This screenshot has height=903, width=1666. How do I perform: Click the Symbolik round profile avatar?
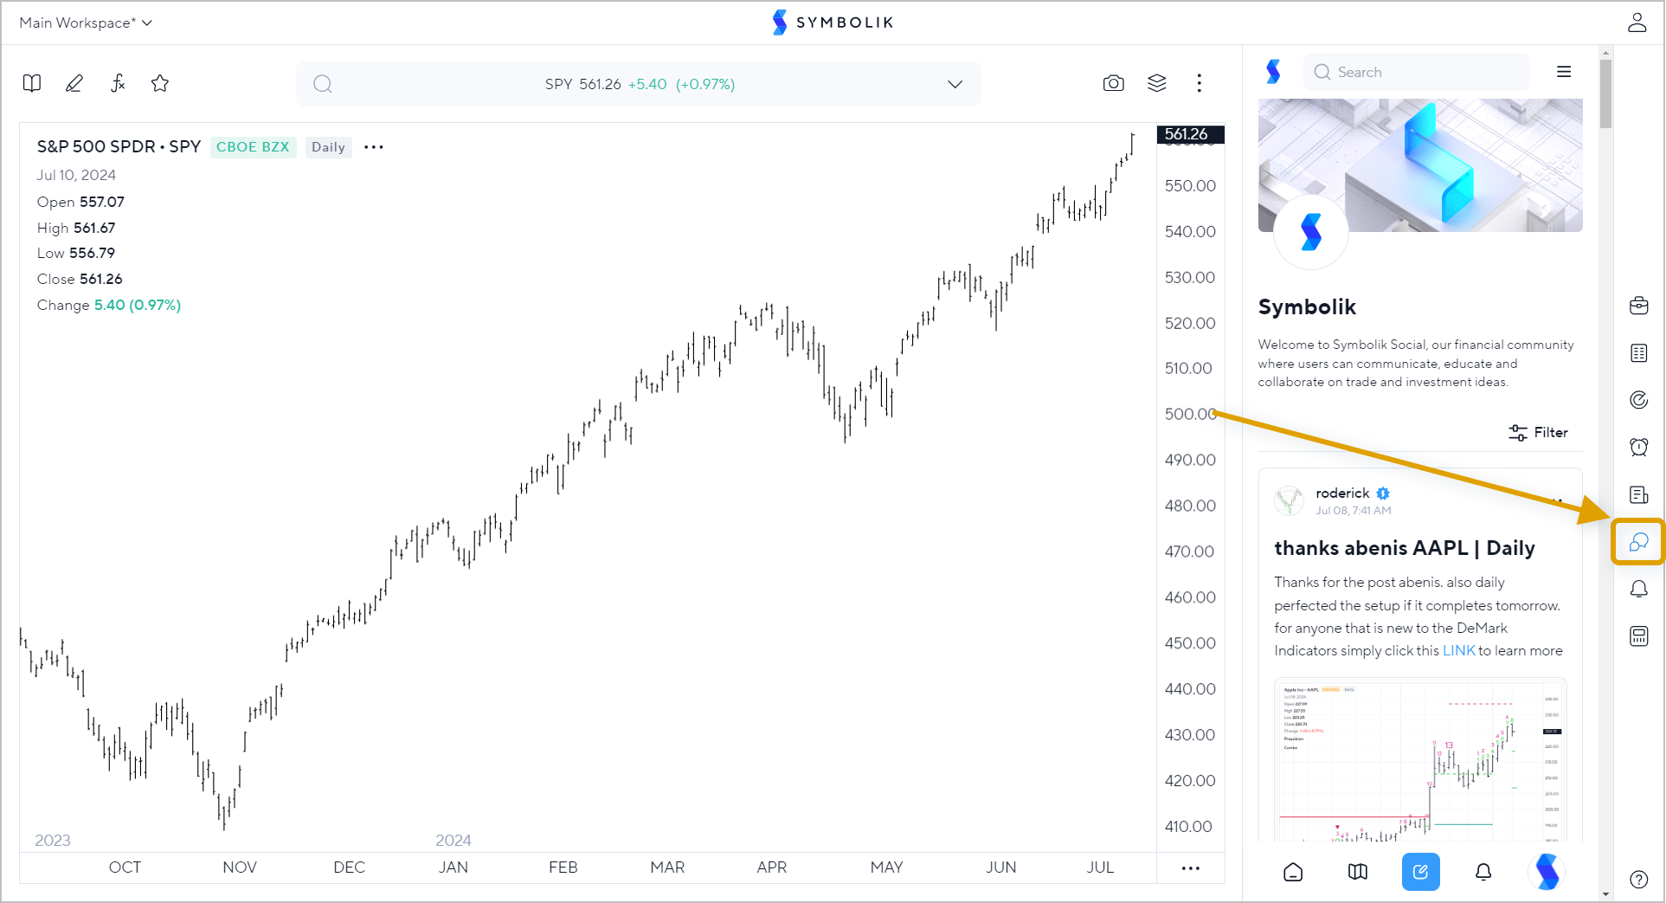1311,232
